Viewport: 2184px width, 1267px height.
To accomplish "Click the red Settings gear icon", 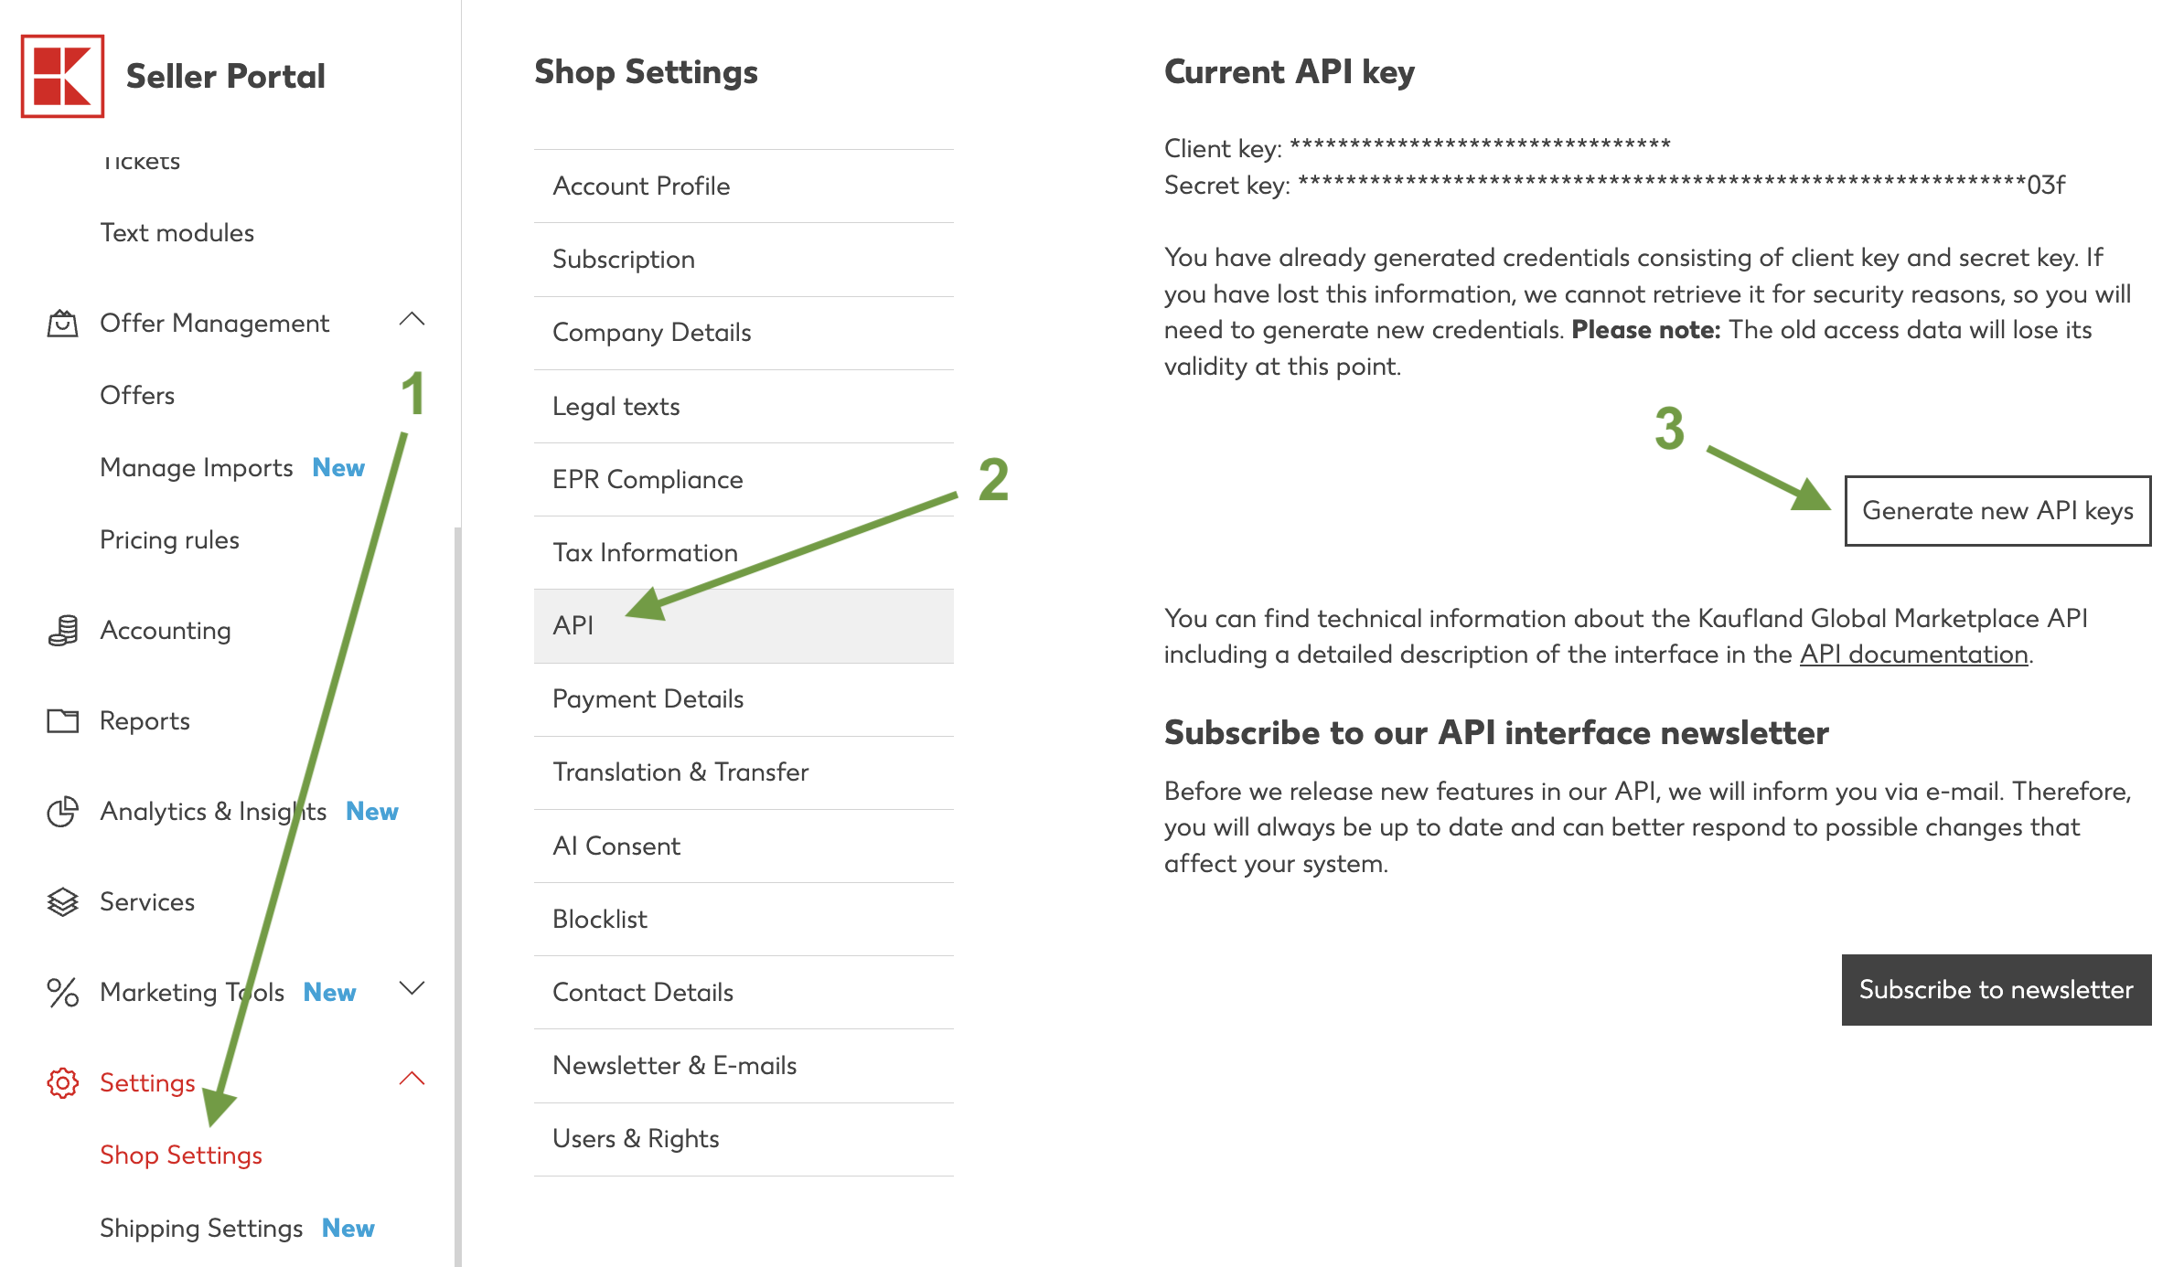I will [62, 1082].
